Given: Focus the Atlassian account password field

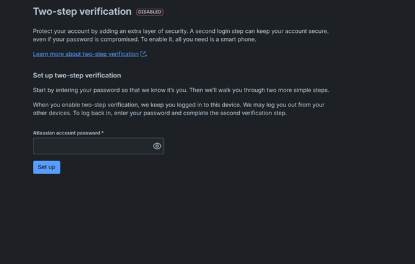Looking at the screenshot, I should click(x=92, y=146).
